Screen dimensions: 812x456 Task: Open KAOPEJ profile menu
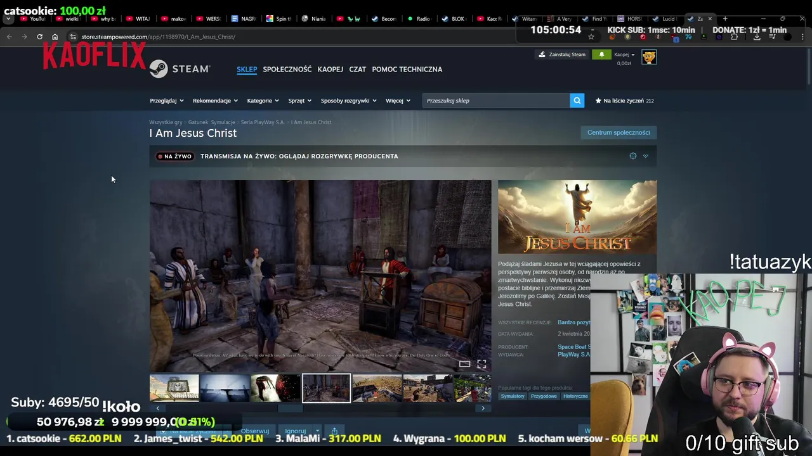(x=331, y=69)
